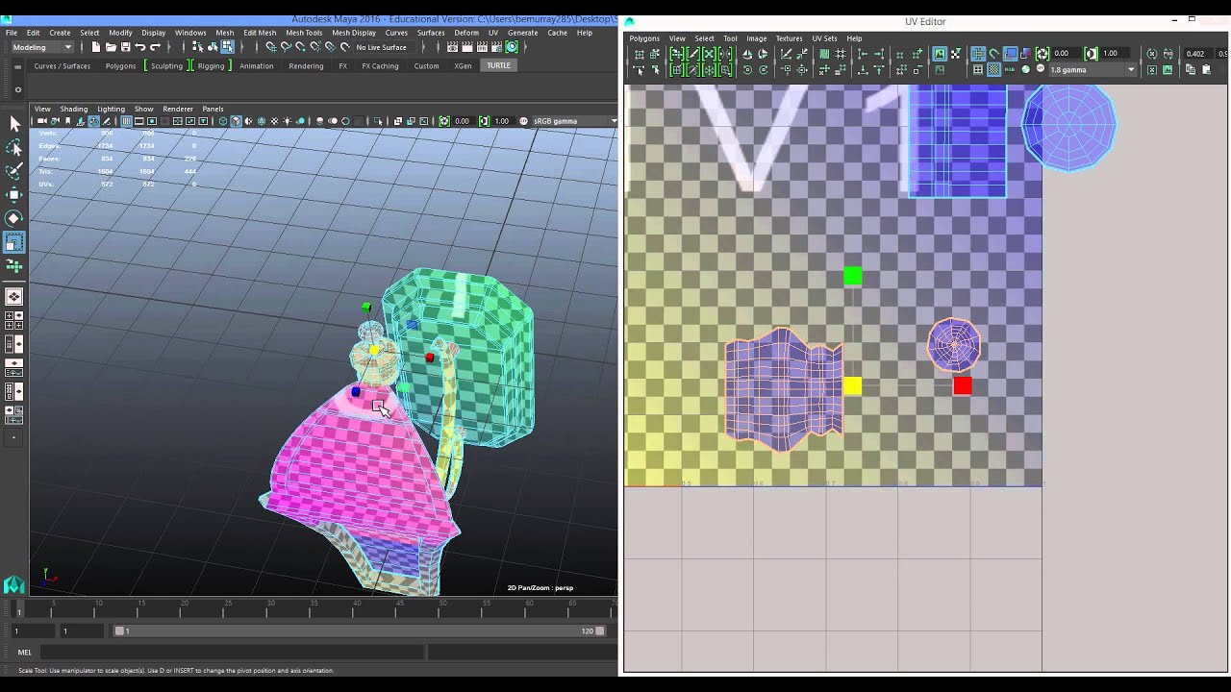Select the arrow Select tool in toolbox
Viewport: 1231px width, 692px height.
(x=14, y=124)
